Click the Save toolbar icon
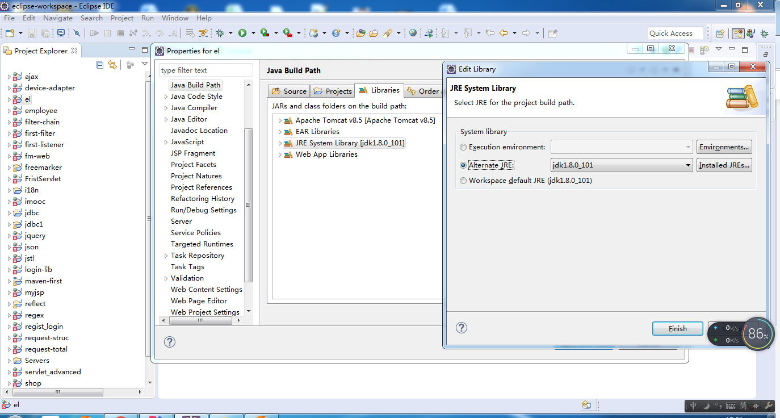780x418 pixels. pyautogui.click(x=32, y=34)
